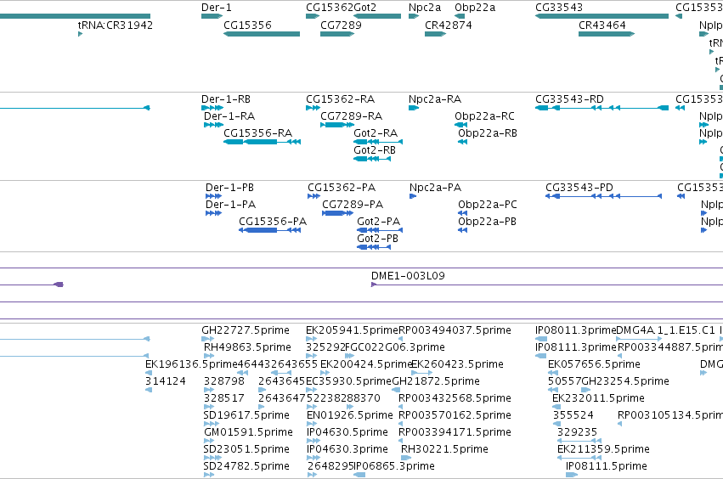723x479 pixels.
Task: Click the Der-1-PA CDS label
Action: pos(230,205)
